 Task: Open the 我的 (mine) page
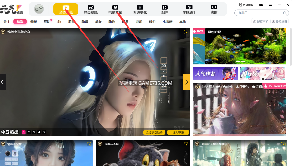point(214,9)
